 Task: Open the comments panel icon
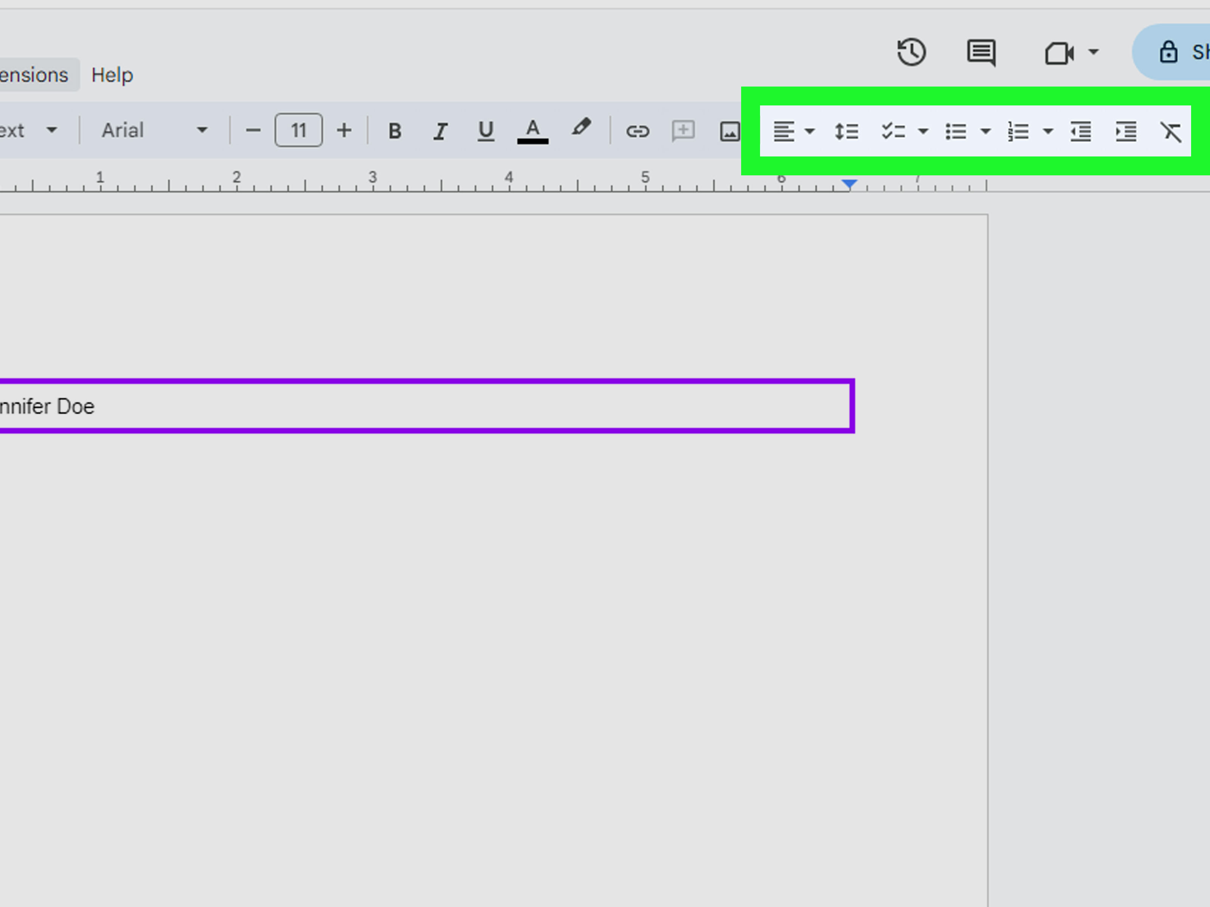point(981,53)
